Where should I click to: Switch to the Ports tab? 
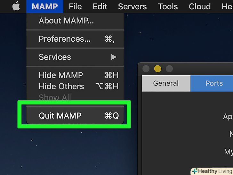pyautogui.click(x=214, y=84)
